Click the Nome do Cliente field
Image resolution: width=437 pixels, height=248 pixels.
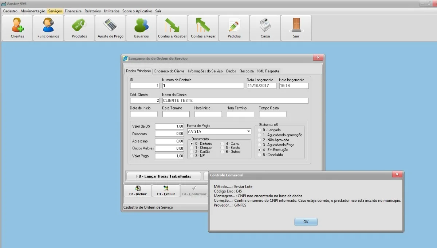[x=235, y=101]
